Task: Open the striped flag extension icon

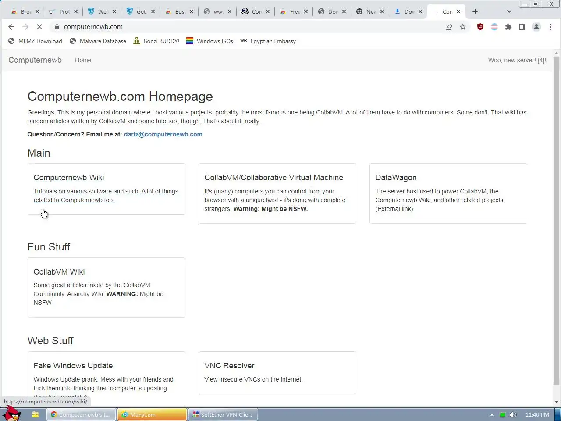Action: 494,27
